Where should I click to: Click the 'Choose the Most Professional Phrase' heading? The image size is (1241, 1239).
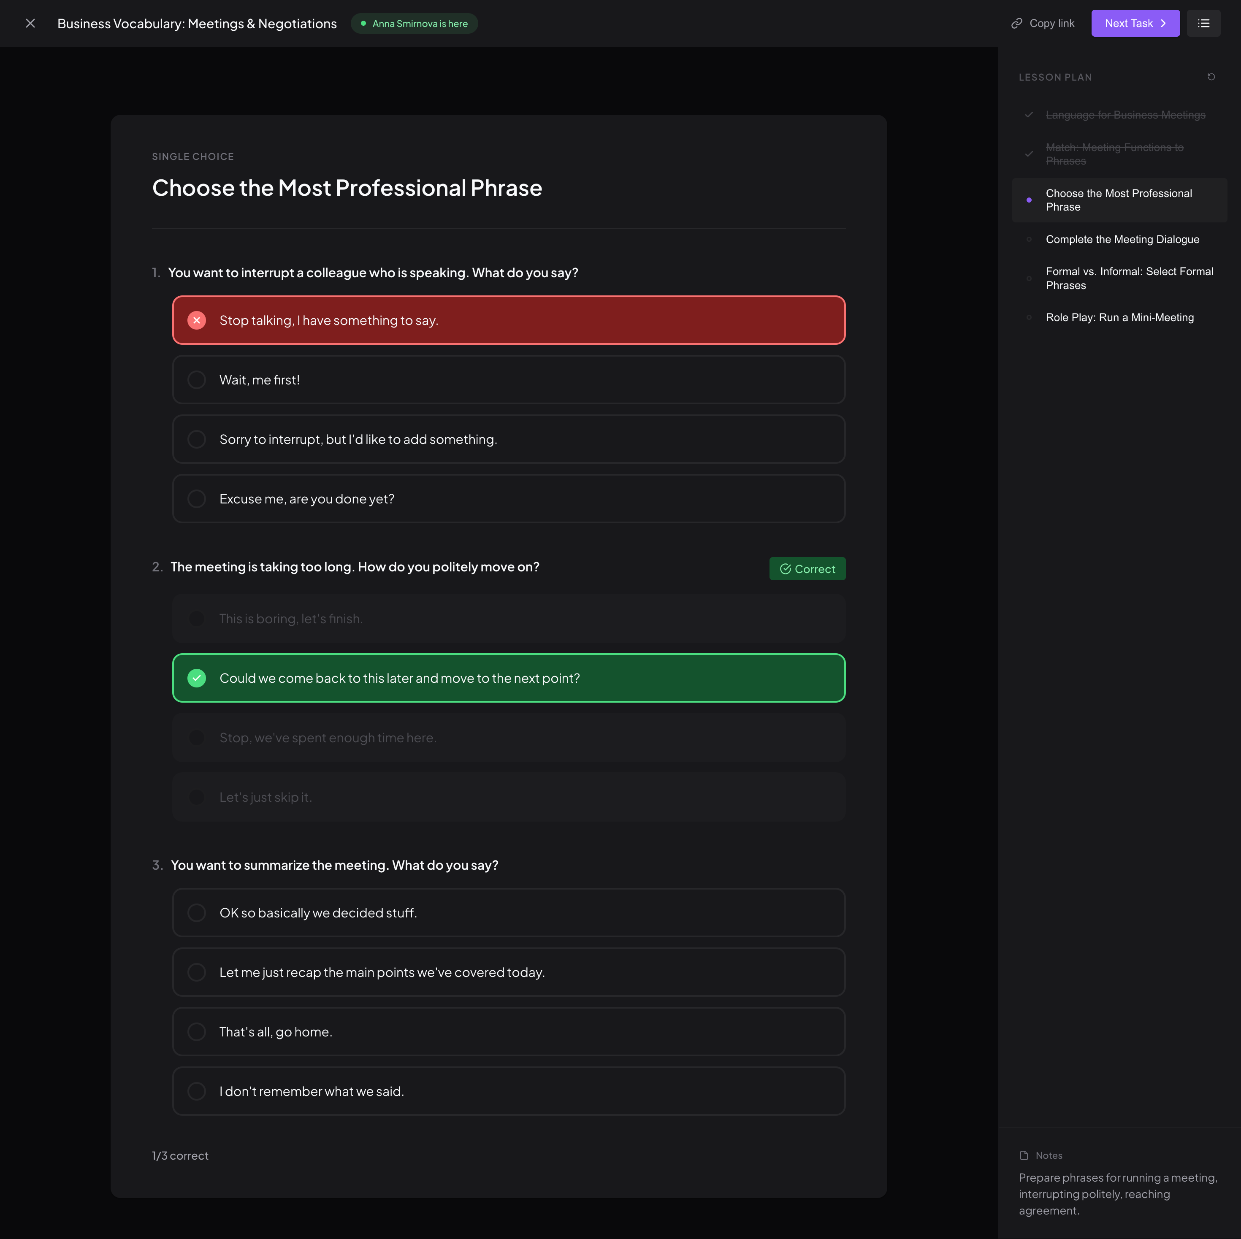[347, 188]
